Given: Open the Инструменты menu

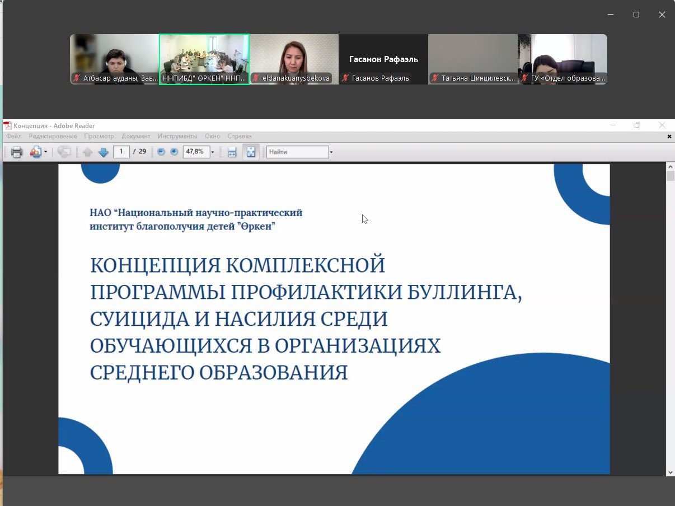Looking at the screenshot, I should click(x=177, y=136).
